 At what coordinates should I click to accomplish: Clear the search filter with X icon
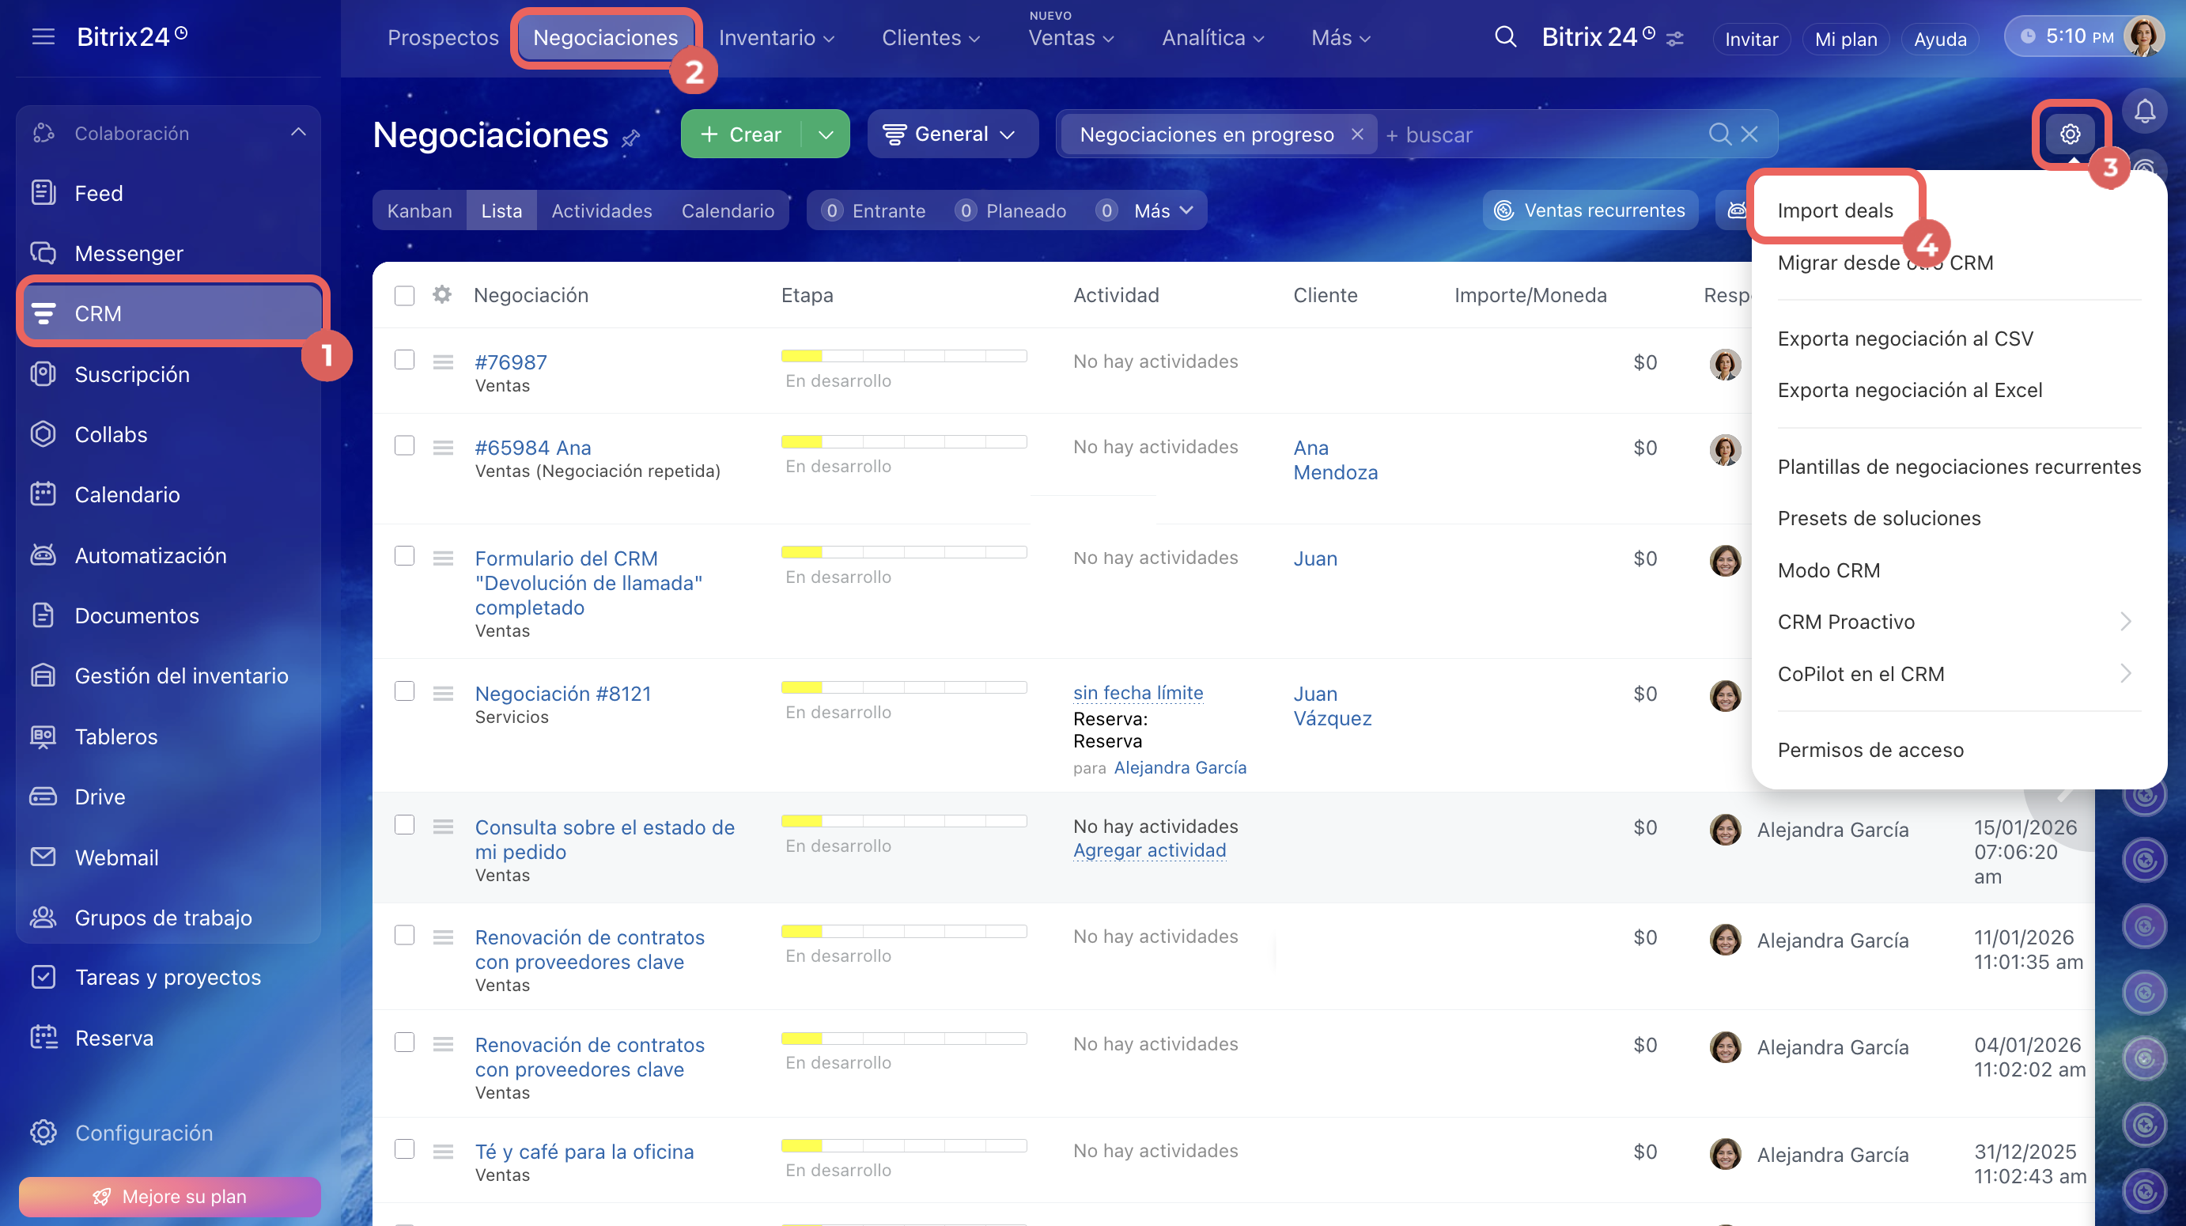(x=1749, y=134)
